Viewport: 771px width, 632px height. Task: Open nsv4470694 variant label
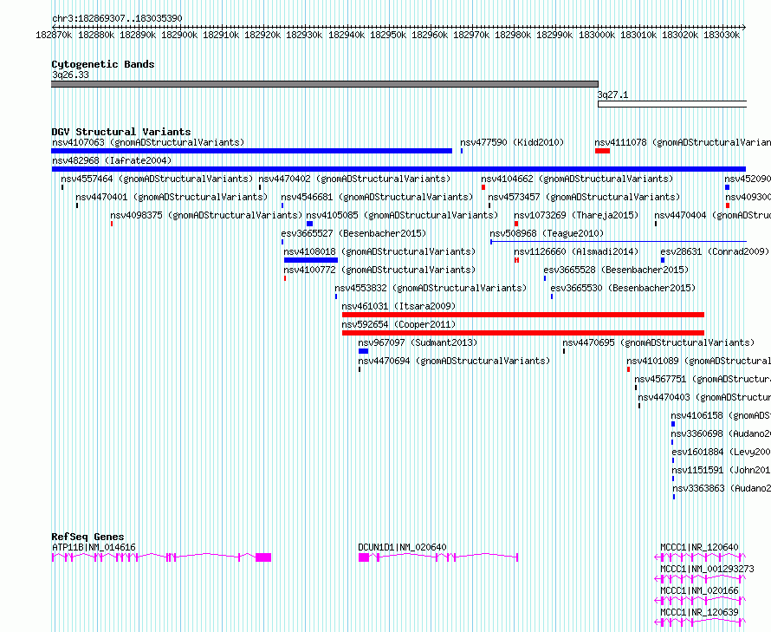pos(454,361)
